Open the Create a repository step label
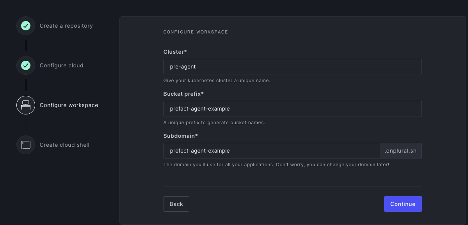The width and height of the screenshot is (468, 225). point(66,26)
